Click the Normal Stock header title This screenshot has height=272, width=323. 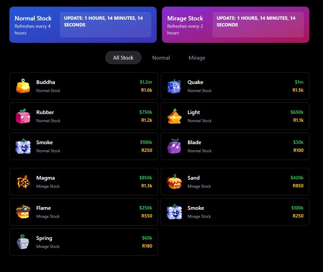[33, 18]
